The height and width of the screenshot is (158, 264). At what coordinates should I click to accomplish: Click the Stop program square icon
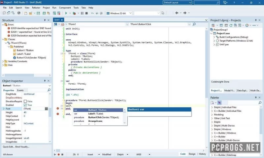[86, 13]
